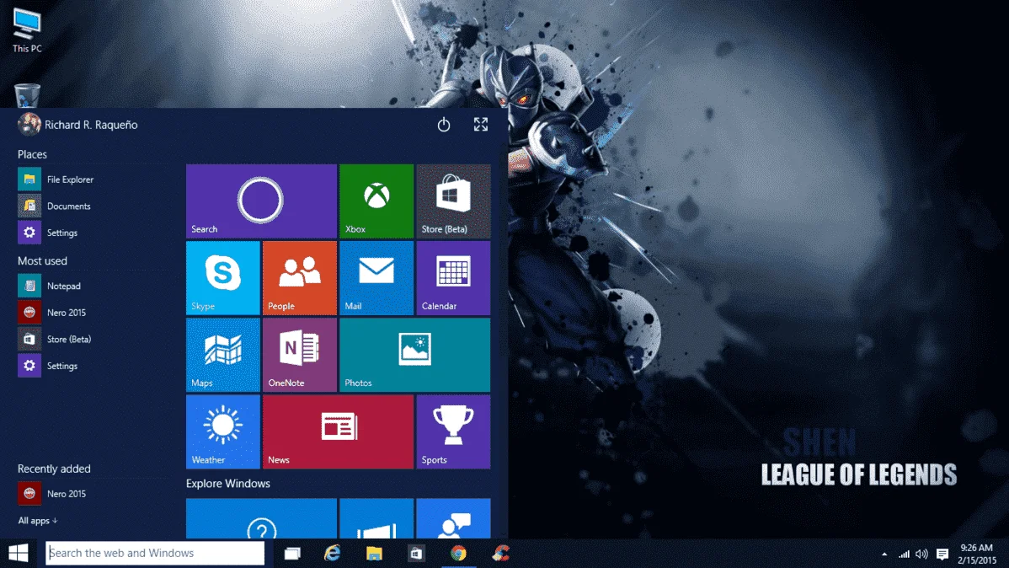Image resolution: width=1009 pixels, height=568 pixels.
Task: Launch the Maps tile
Action: 222,355
